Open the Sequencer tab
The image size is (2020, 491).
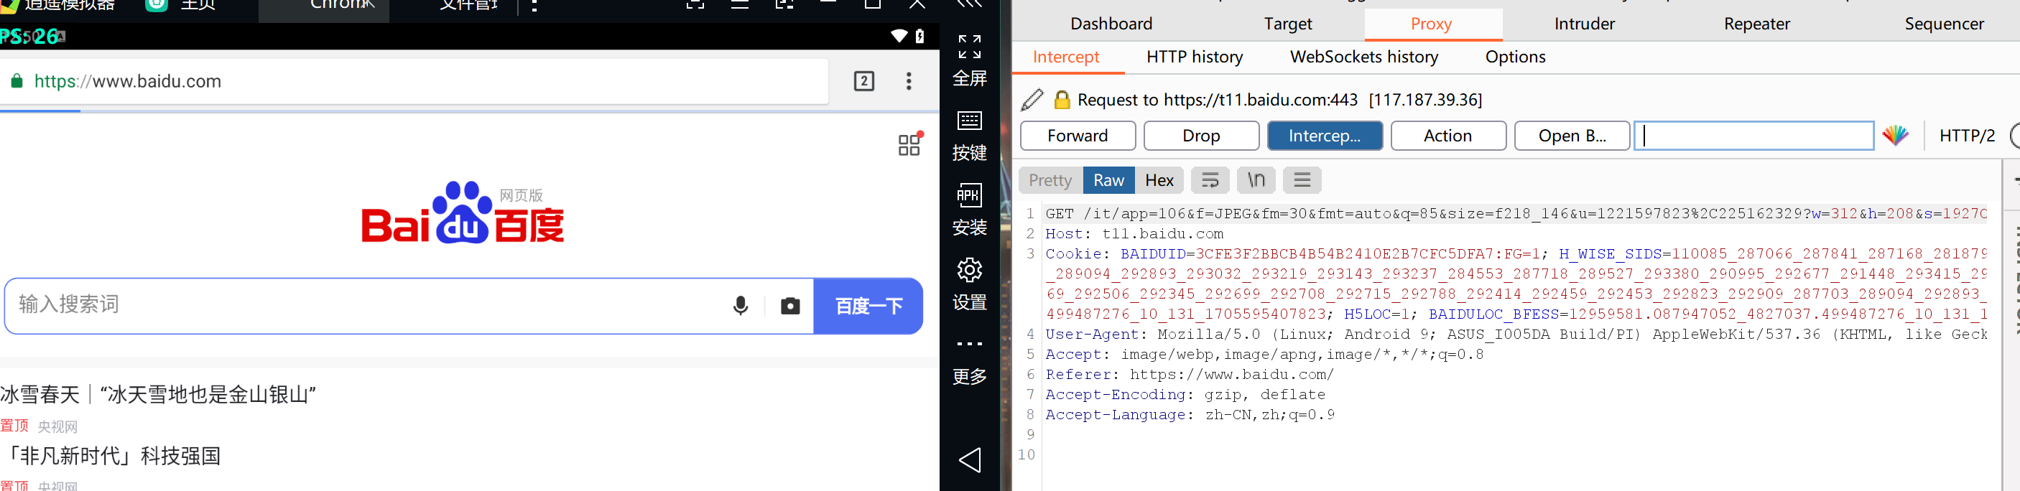[1944, 24]
